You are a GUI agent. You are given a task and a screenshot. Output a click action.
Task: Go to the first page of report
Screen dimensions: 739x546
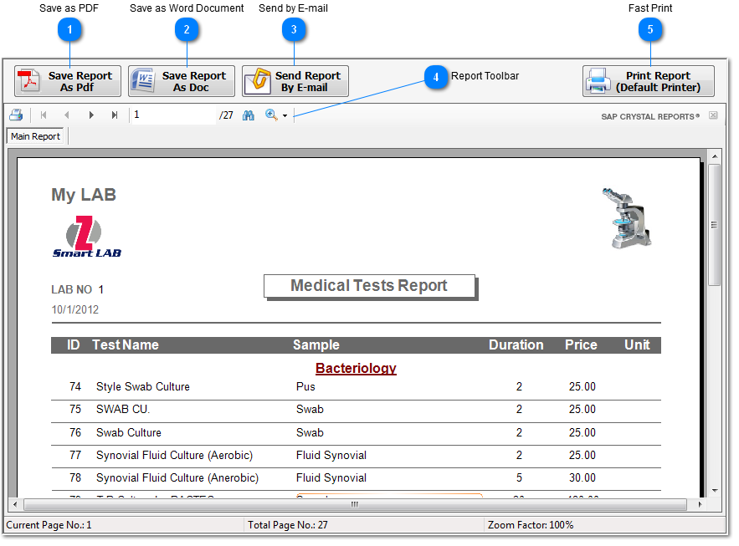click(x=44, y=115)
